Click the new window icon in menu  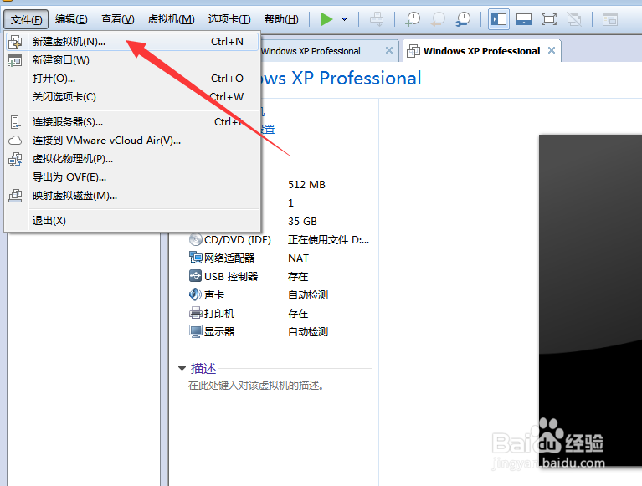point(15,60)
